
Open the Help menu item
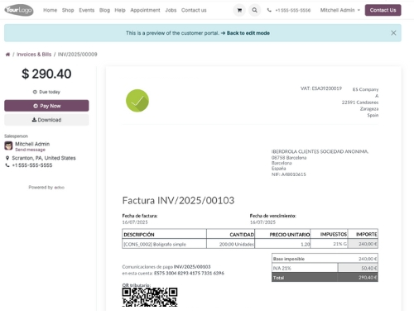tap(120, 10)
